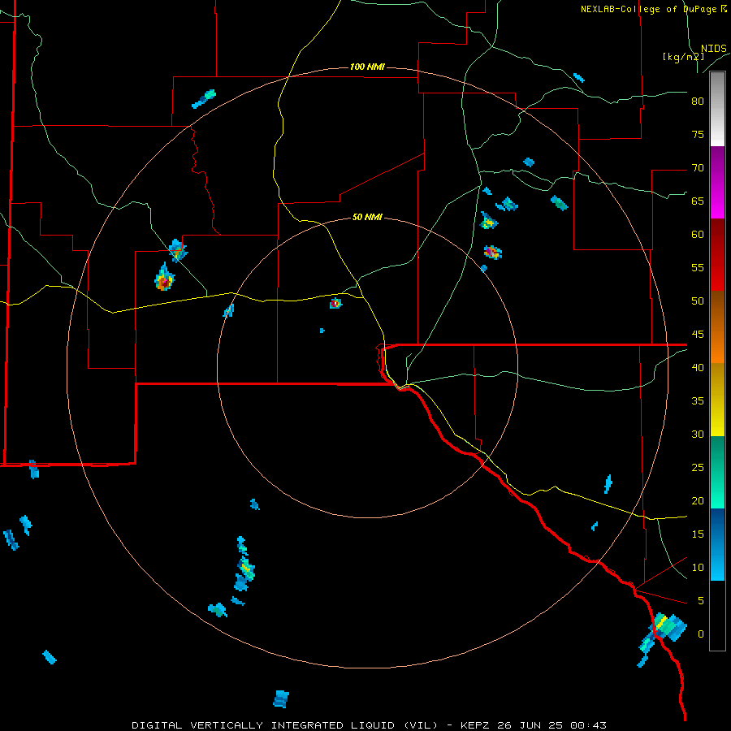Image resolution: width=731 pixels, height=731 pixels.
Task: Click the [kg/m2] units label
Action: point(683,57)
